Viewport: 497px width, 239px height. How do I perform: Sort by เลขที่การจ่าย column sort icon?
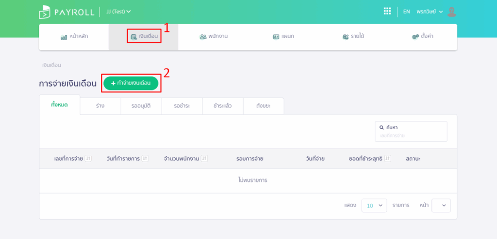[88, 159]
